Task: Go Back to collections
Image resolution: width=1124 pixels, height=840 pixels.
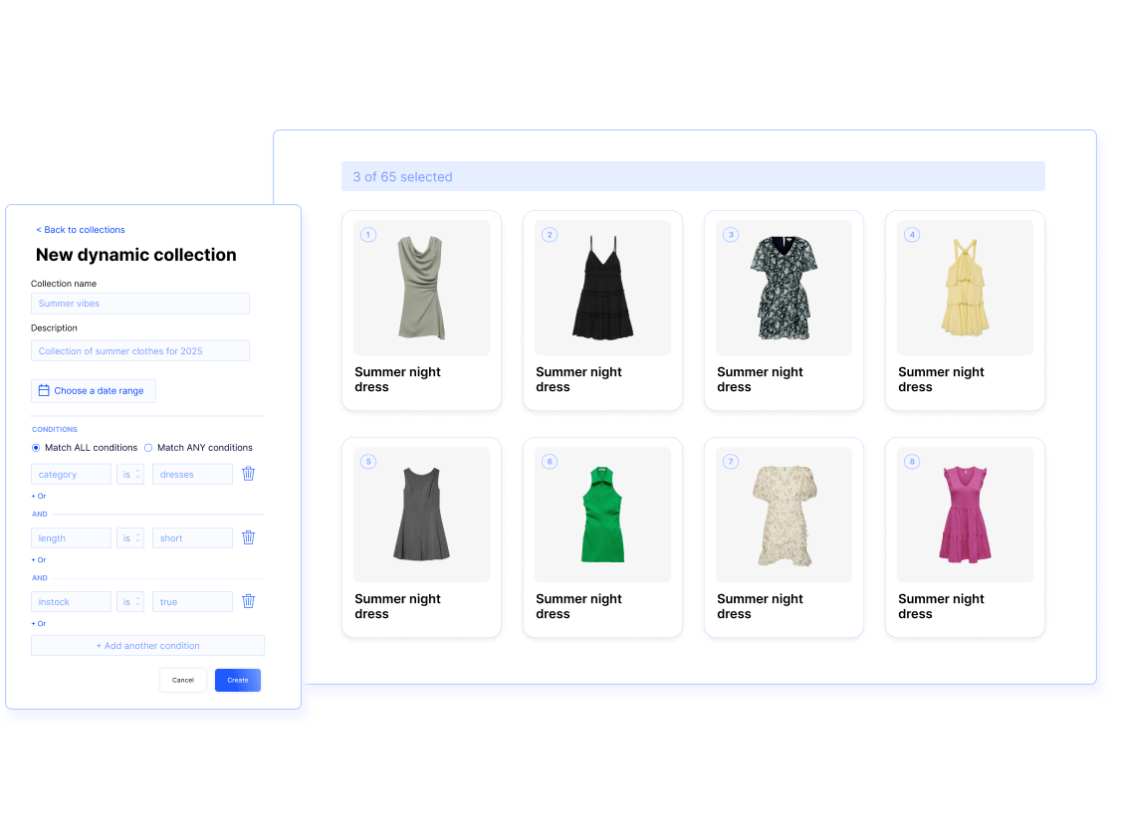Action: tap(80, 230)
